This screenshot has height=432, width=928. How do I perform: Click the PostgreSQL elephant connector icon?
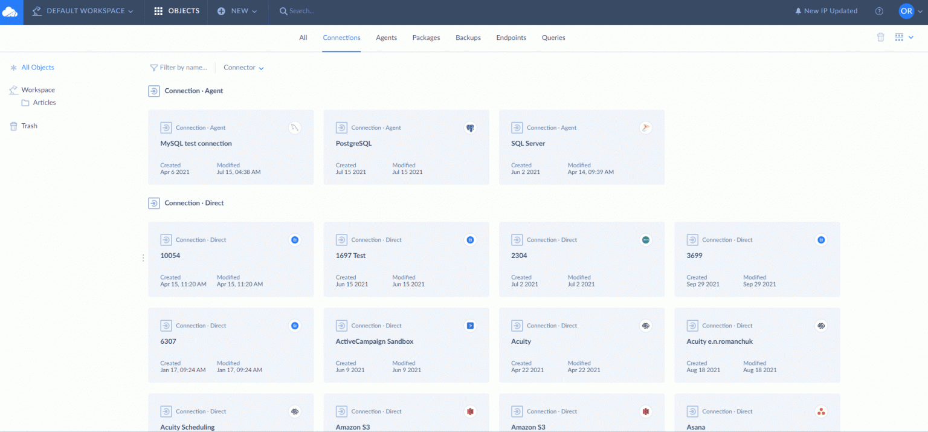tap(470, 127)
